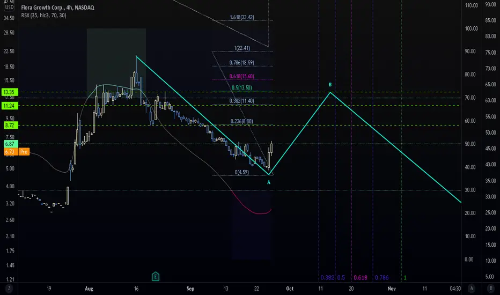This screenshot has height=295, width=500.
Task: Select the 0.382(11.40) Fibonacci level
Action: point(242,101)
